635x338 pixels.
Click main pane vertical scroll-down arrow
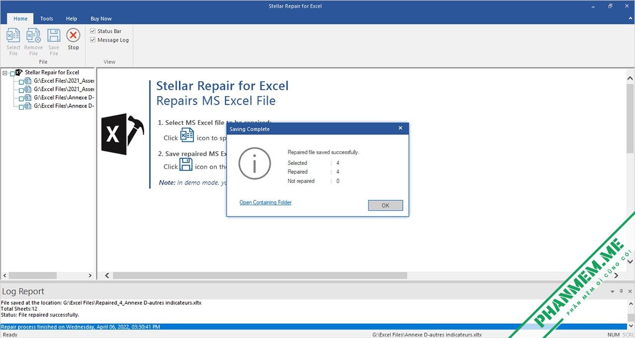point(630,261)
